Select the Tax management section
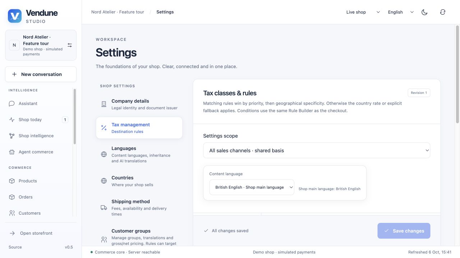This screenshot has width=460, height=258. tap(139, 128)
